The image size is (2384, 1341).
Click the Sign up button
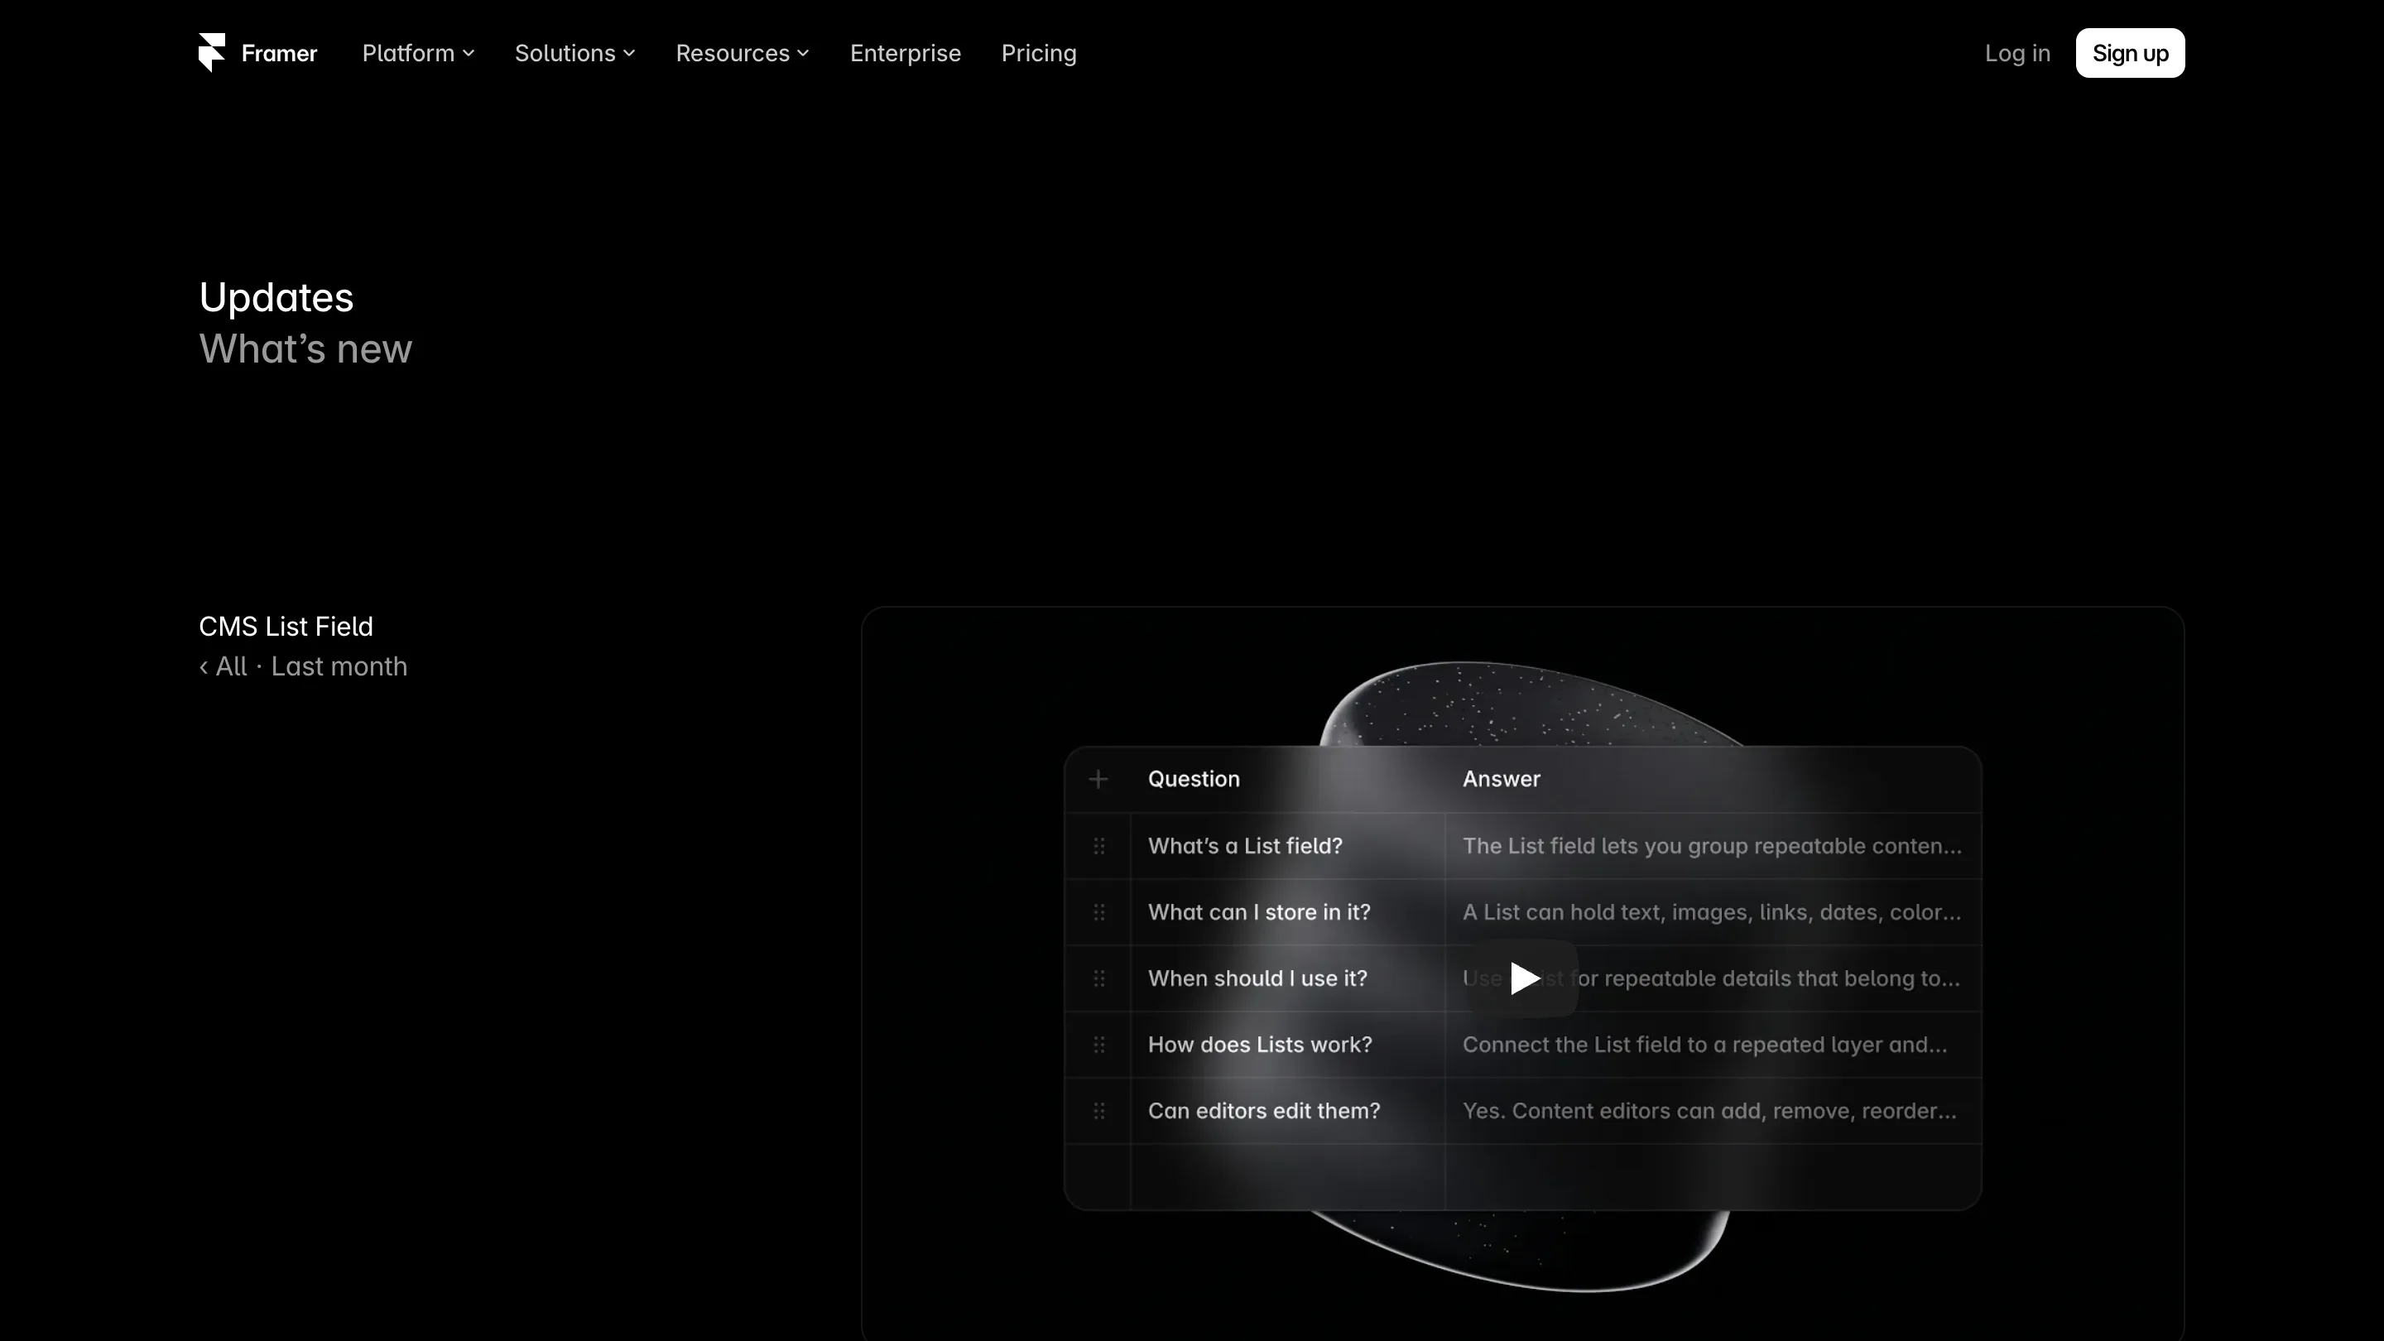[x=2130, y=53]
